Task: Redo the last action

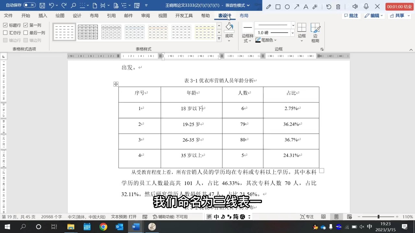Action: click(x=64, y=6)
